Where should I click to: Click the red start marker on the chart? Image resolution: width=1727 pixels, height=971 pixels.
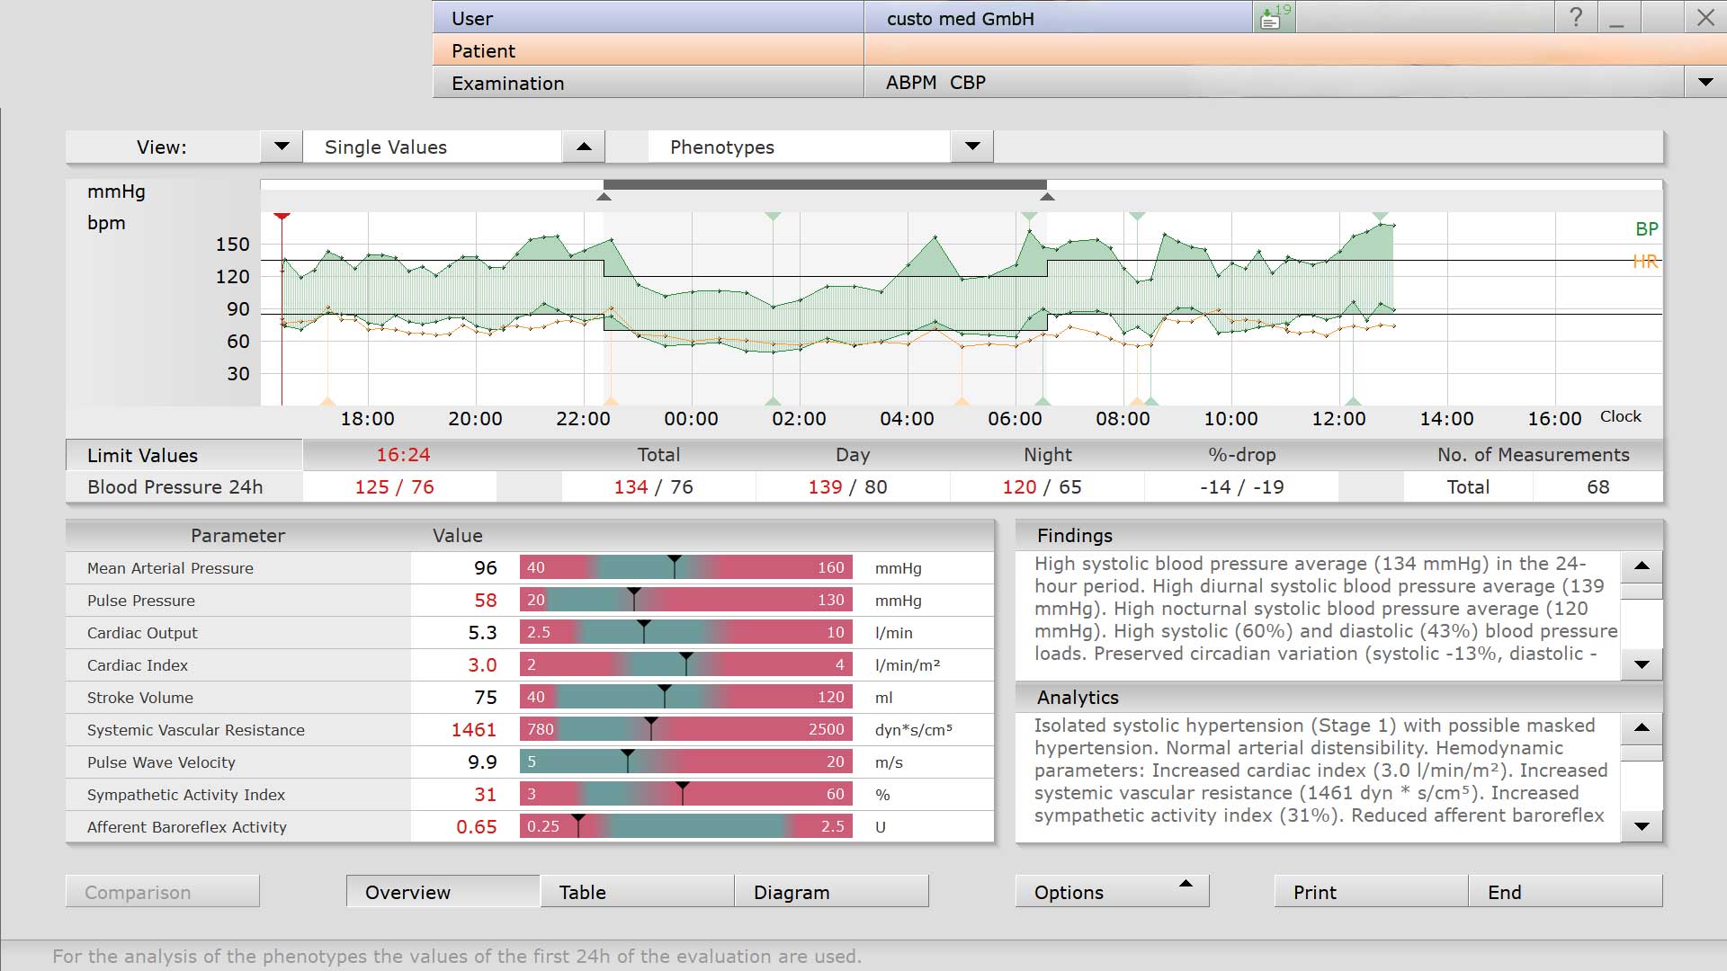tap(282, 217)
